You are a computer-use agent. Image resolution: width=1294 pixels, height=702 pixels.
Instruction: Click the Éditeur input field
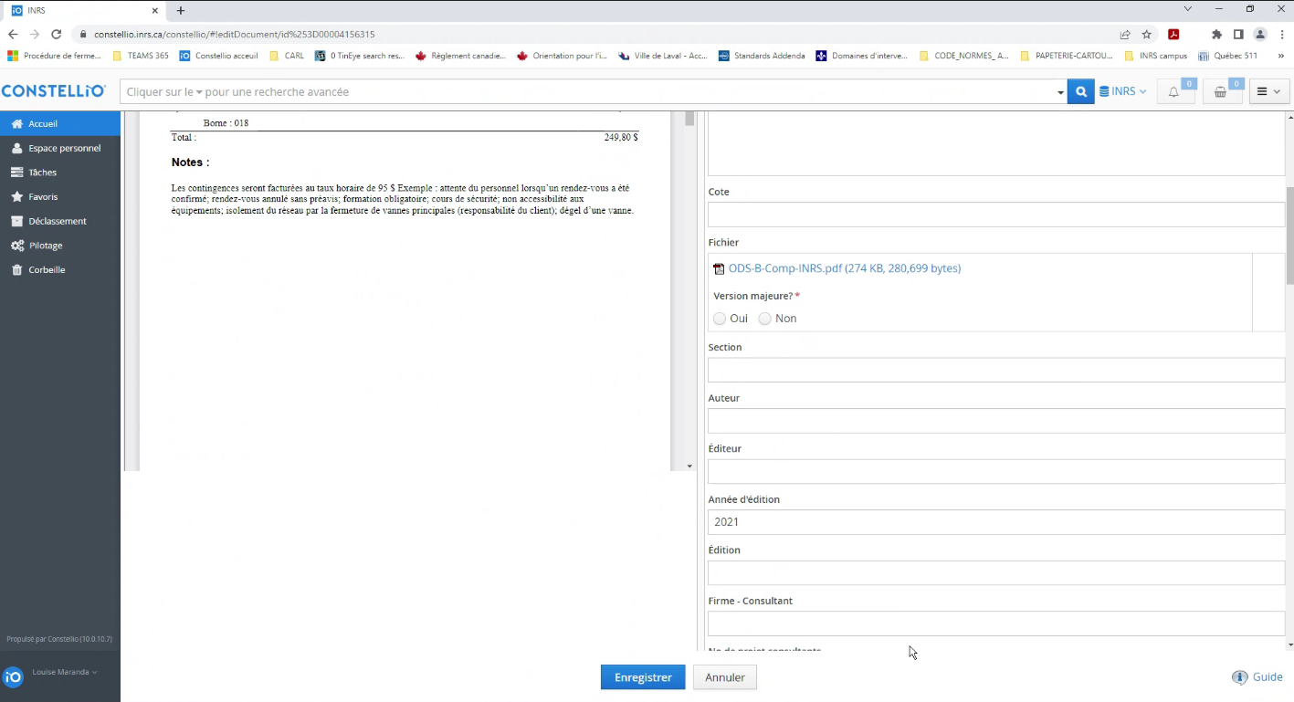coord(996,471)
